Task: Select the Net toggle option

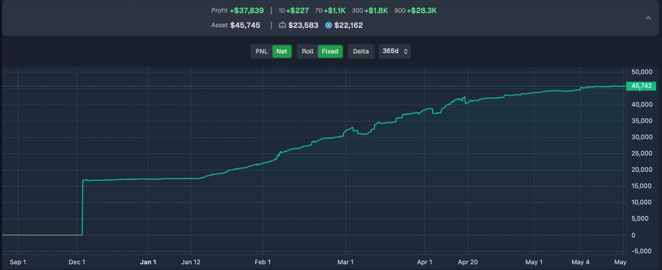Action: point(282,51)
